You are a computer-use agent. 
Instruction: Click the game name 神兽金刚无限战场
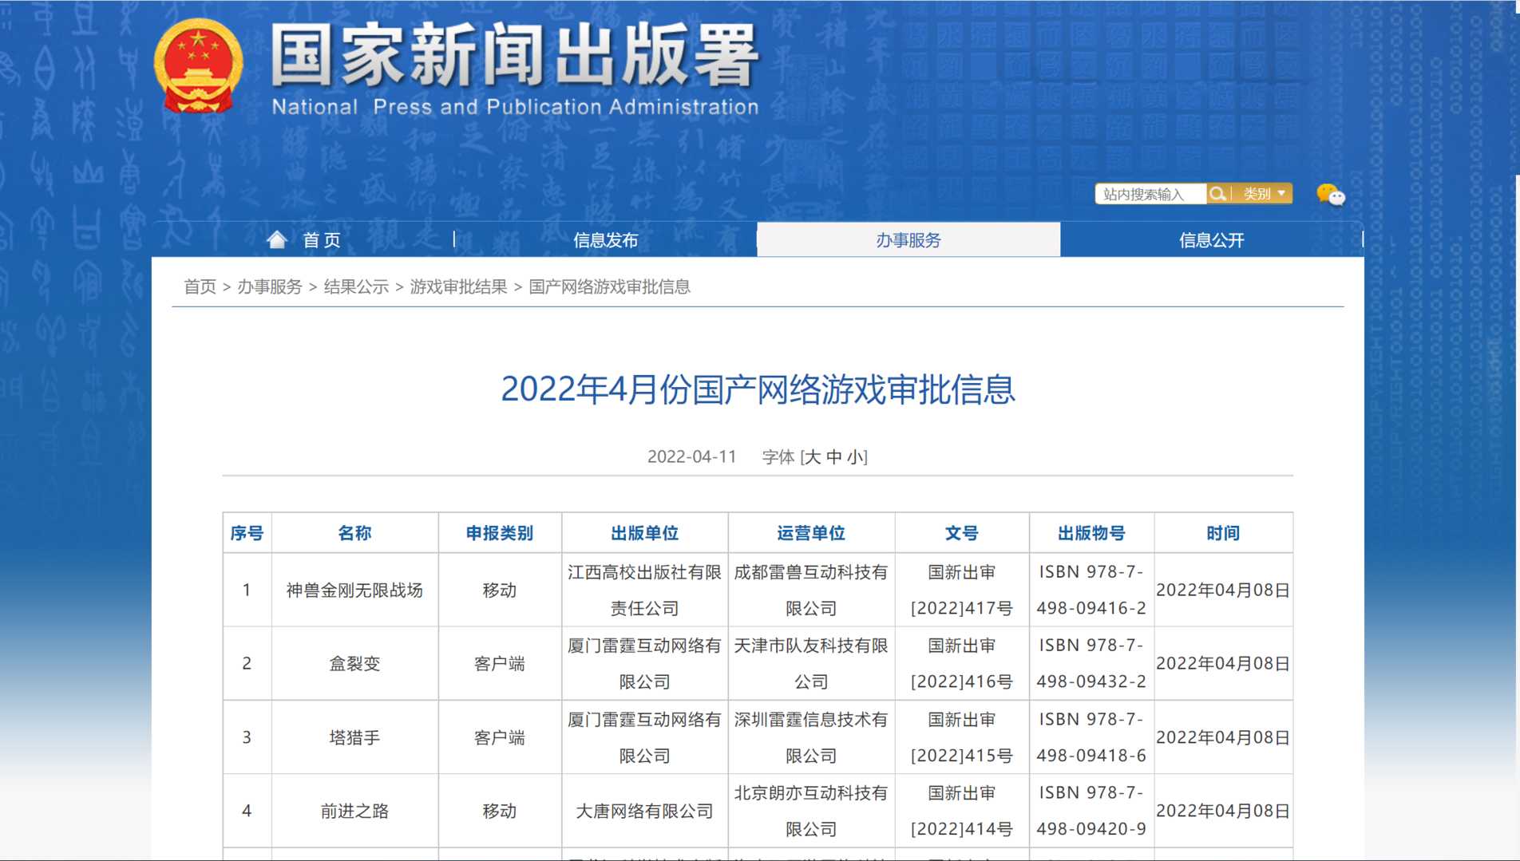(354, 590)
